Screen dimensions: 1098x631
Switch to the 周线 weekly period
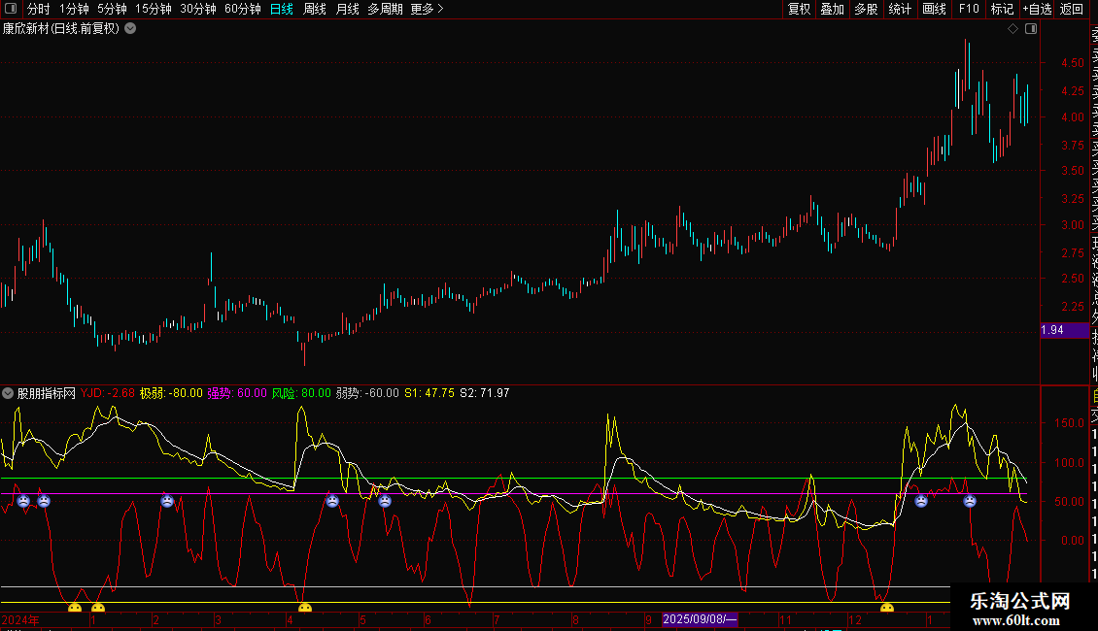[315, 9]
